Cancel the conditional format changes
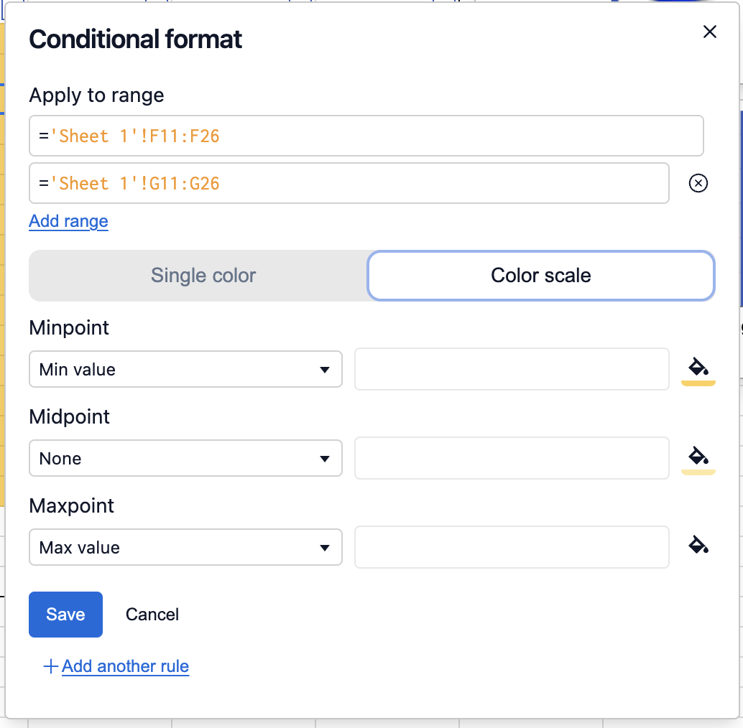Viewport: 743px width, 728px height. pos(152,615)
